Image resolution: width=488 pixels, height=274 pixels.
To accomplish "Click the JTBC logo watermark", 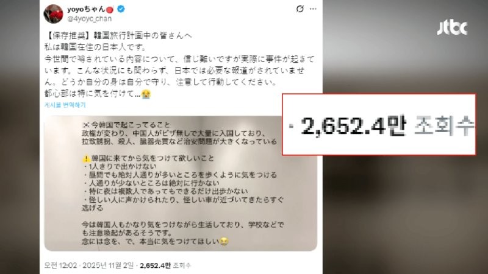I will pyautogui.click(x=452, y=28).
